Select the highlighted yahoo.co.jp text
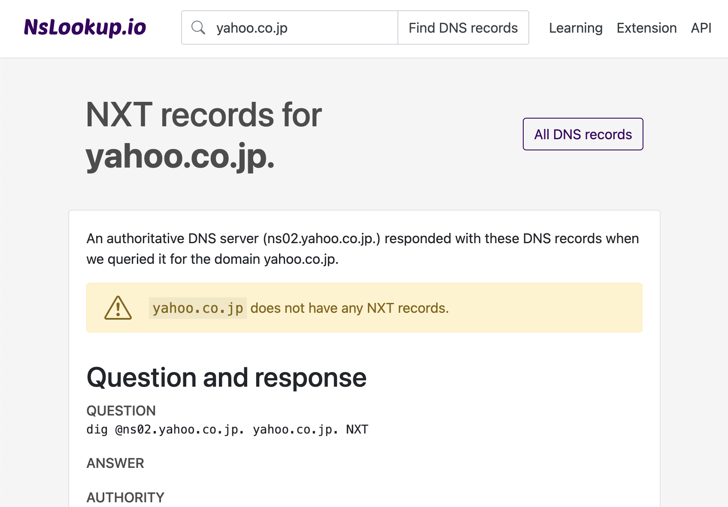The image size is (728, 507). (197, 308)
